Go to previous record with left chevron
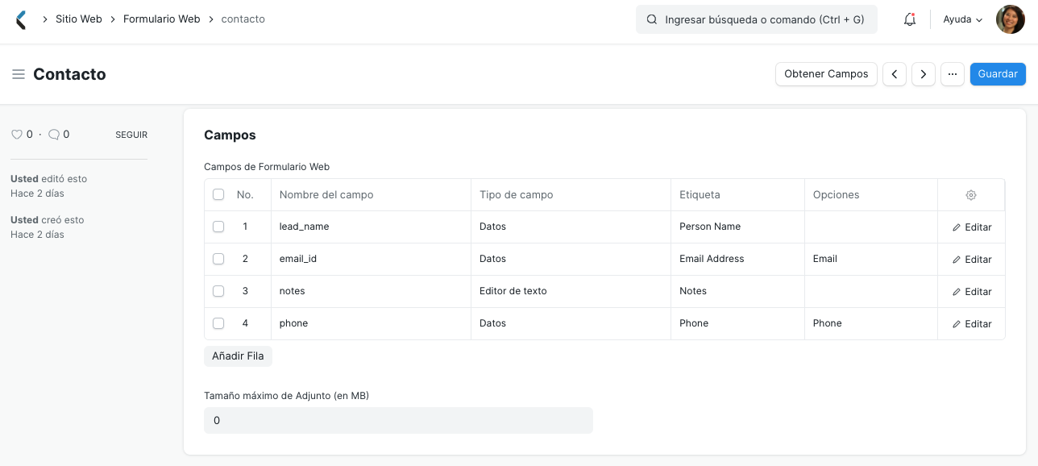 895,73
